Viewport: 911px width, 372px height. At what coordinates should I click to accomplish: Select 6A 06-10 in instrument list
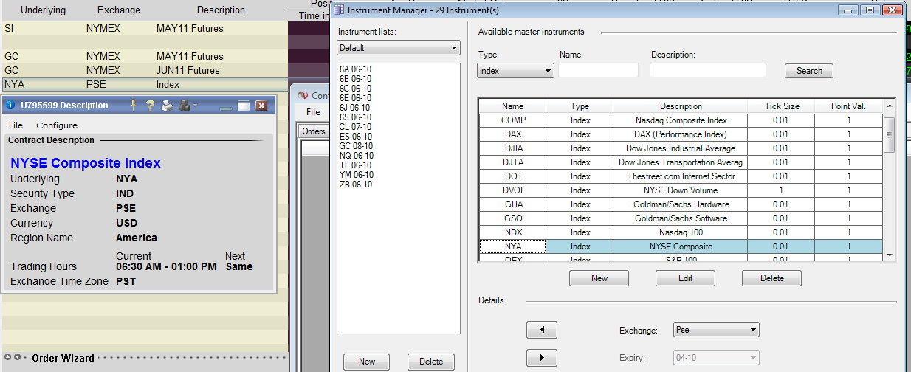click(355, 69)
